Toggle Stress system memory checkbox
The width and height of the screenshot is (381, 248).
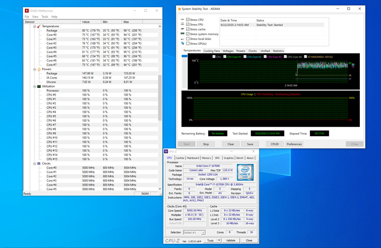point(188,34)
